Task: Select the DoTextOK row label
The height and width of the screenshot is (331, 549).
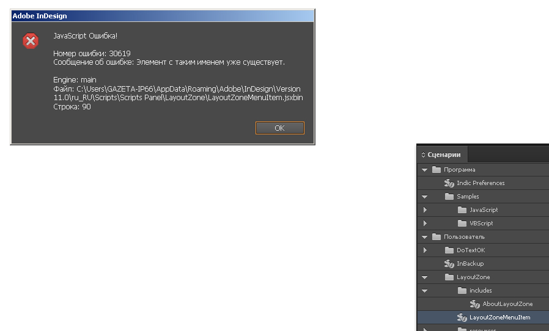Action: click(x=471, y=250)
